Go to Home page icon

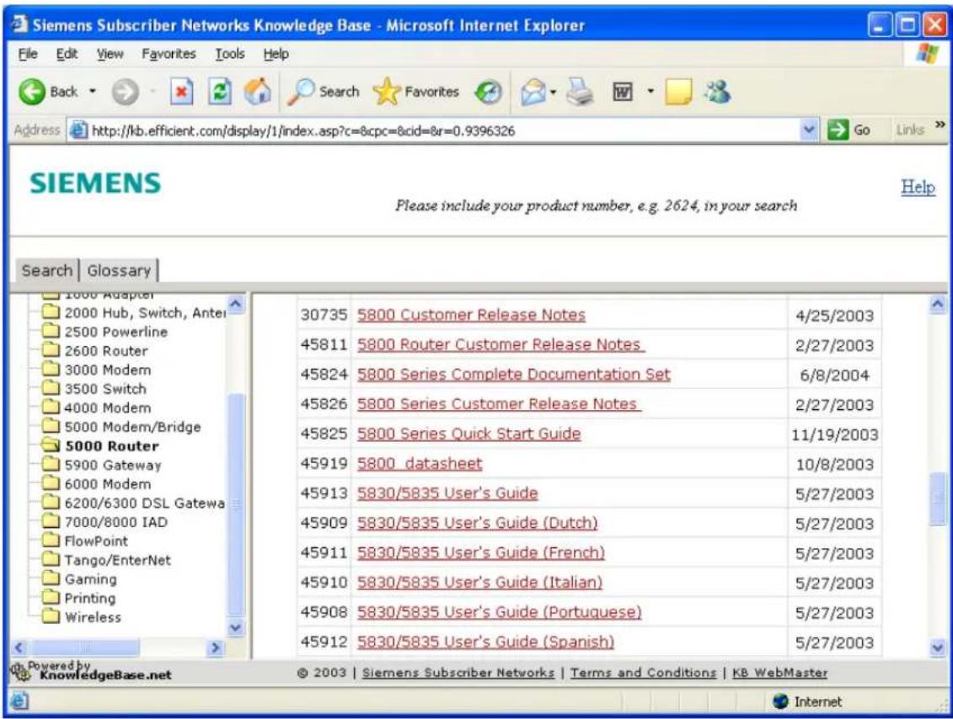click(257, 93)
